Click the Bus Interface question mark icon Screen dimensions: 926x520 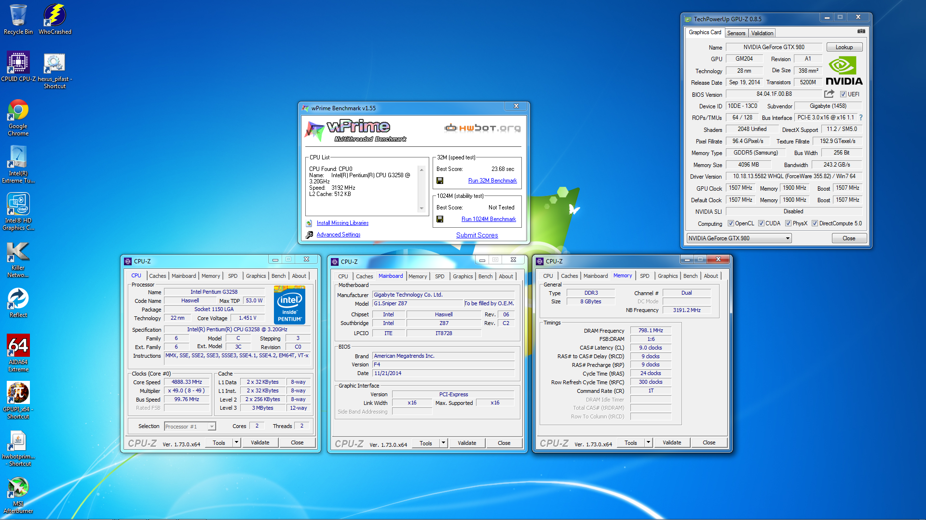[861, 117]
